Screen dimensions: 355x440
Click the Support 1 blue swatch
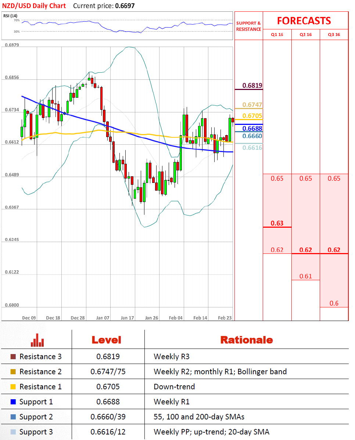click(x=13, y=402)
